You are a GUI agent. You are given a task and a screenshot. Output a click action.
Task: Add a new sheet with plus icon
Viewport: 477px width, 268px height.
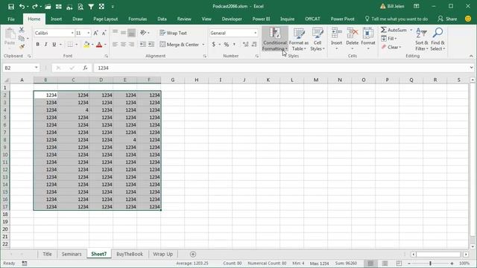(x=193, y=254)
